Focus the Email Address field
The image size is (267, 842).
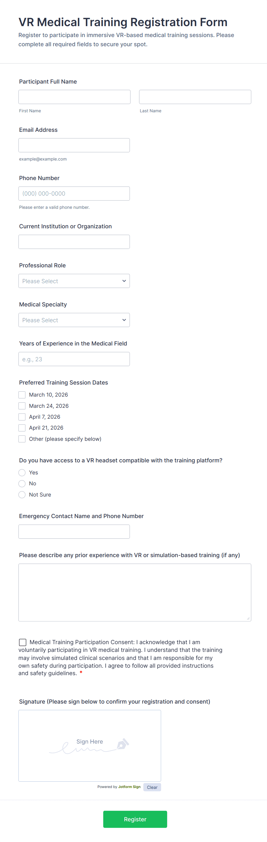point(74,145)
